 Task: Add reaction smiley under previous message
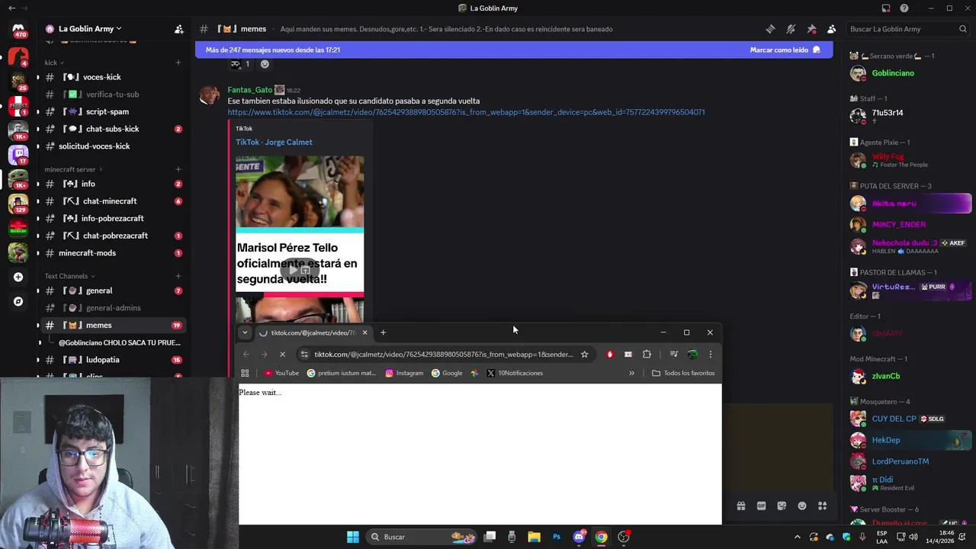(265, 64)
